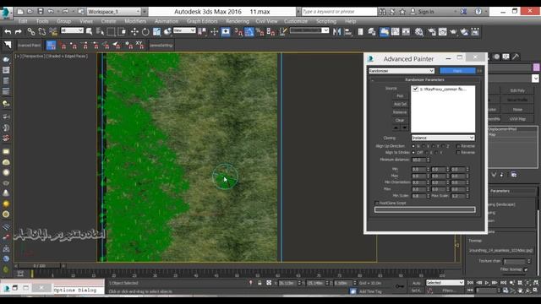Open the Cloning Instance dropdown

coord(443,138)
